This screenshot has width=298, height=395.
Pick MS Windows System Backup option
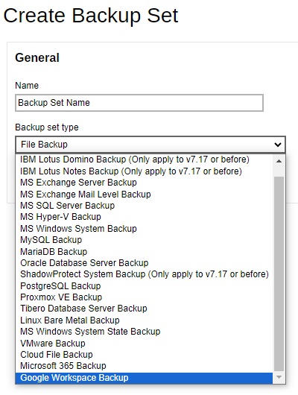144,229
